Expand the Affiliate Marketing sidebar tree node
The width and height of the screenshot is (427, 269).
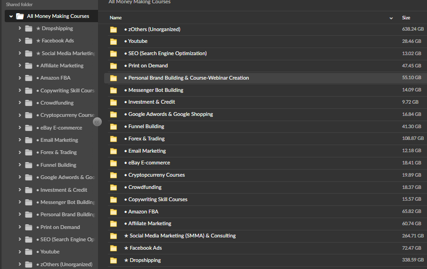click(20, 65)
